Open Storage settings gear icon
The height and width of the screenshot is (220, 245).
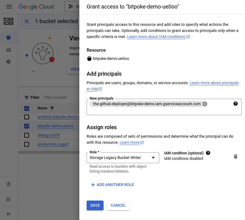[x=8, y=62]
